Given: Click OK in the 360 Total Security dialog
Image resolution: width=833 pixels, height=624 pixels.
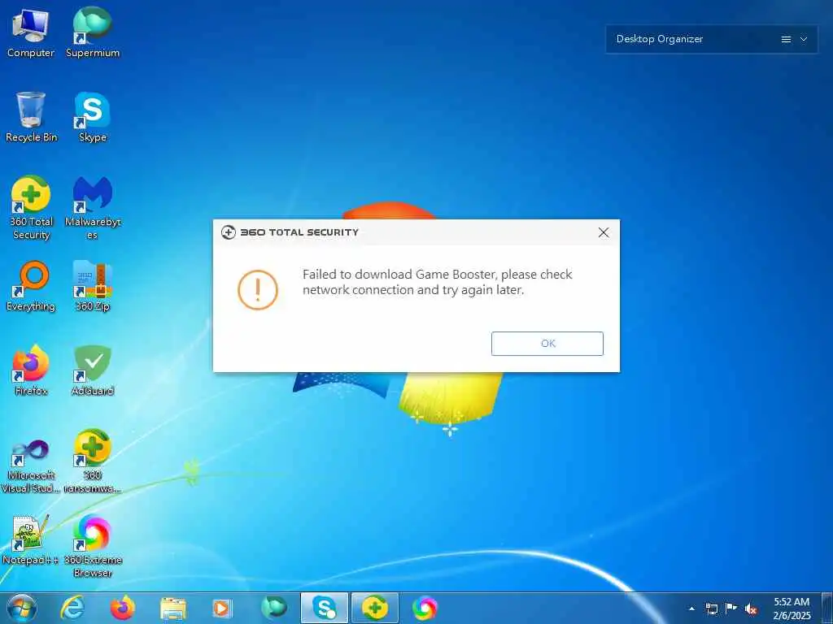Looking at the screenshot, I should [x=547, y=344].
